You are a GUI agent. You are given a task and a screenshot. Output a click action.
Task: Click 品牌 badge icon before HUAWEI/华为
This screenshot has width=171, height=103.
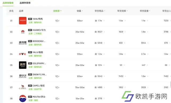tap(30, 30)
